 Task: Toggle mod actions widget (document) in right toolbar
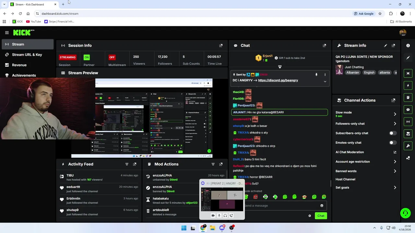click(408, 97)
